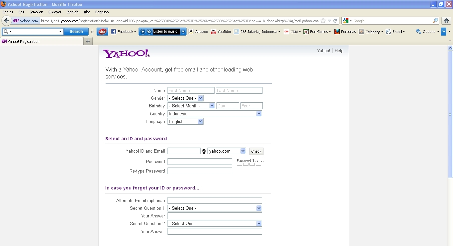
Task: Click the Last Name field
Action: (239, 90)
